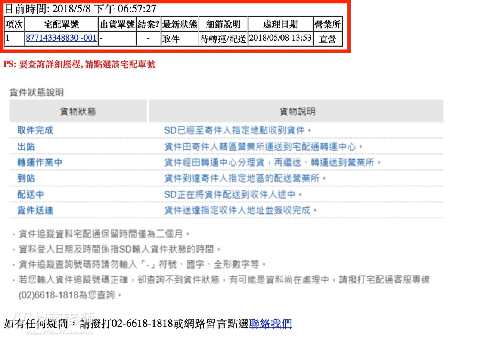The height and width of the screenshot is (339, 478).
Task: Click description SD已經至寄件人指定地點收到貨件
Action: coord(238,130)
